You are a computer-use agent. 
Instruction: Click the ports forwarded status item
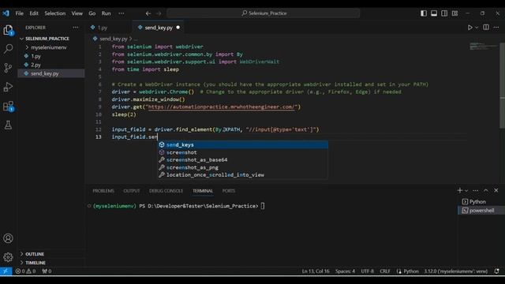tap(47, 271)
